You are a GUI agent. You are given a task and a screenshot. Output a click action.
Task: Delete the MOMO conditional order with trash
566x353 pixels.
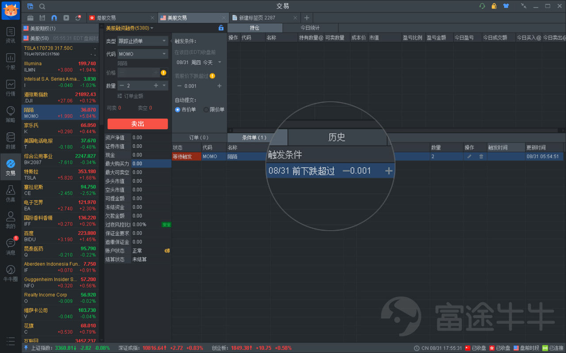(481, 156)
